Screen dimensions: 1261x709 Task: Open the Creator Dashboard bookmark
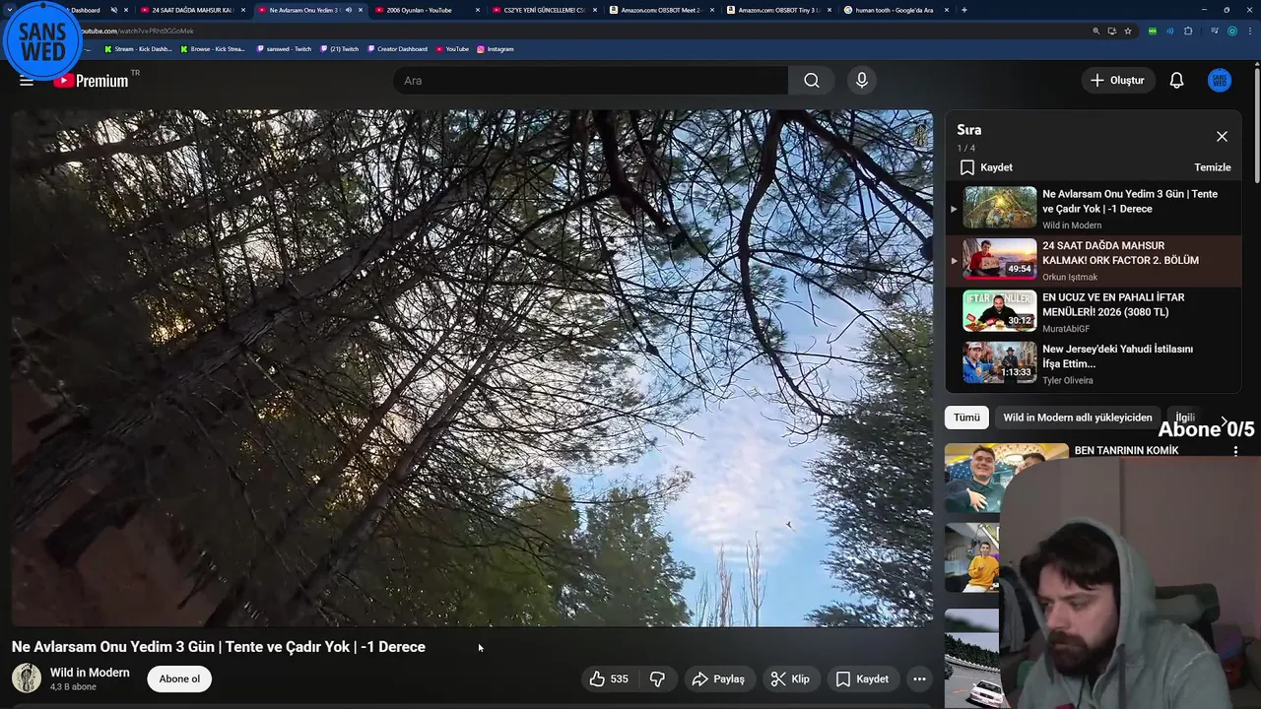click(x=397, y=48)
